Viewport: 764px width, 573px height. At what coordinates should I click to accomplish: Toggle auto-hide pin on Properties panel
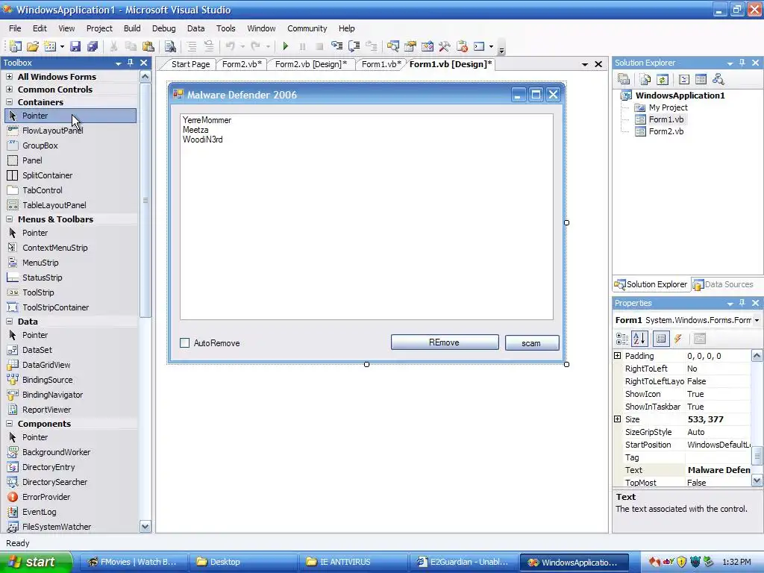click(x=742, y=303)
